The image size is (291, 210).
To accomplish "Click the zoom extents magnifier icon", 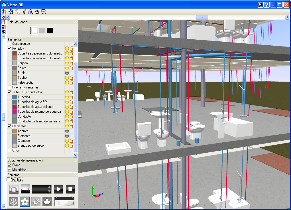I will [11, 12].
